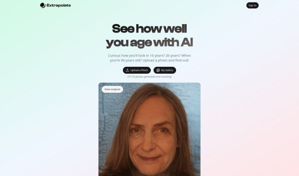299x176 pixels.
Task: Click the upload arrow icon
Action: click(127, 70)
